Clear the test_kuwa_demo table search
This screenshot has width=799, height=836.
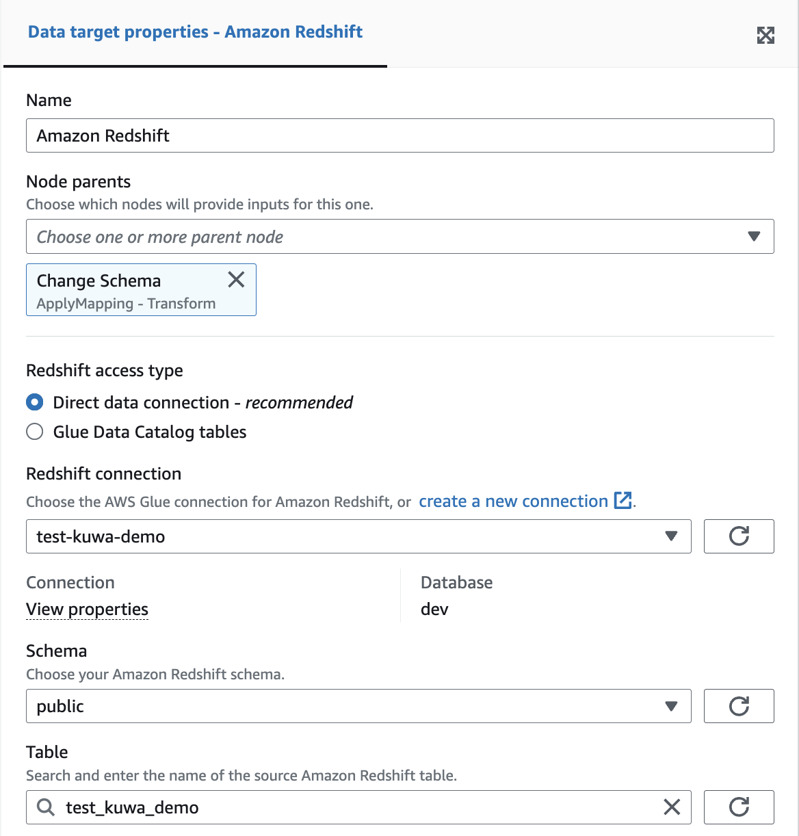[670, 807]
